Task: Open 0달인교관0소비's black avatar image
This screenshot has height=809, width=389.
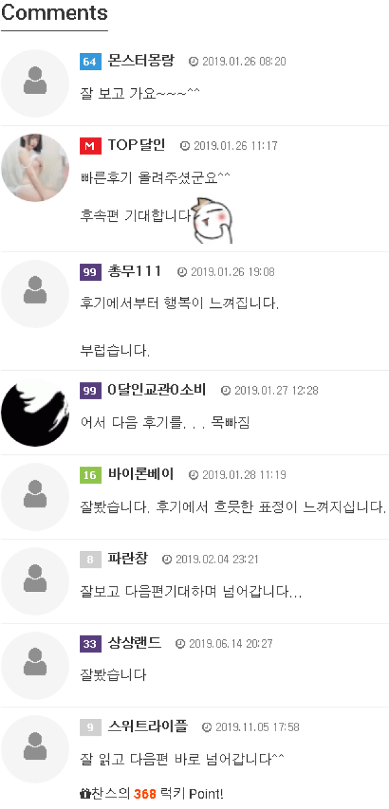Action: point(35,413)
